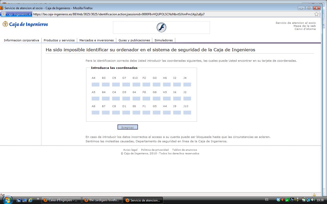Open the Guias y publicaciones menu
The width and height of the screenshot is (327, 204).
point(134,40)
